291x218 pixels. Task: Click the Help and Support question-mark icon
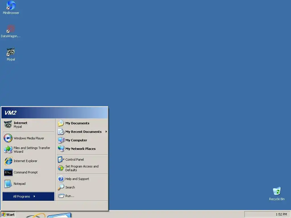[x=61, y=179]
